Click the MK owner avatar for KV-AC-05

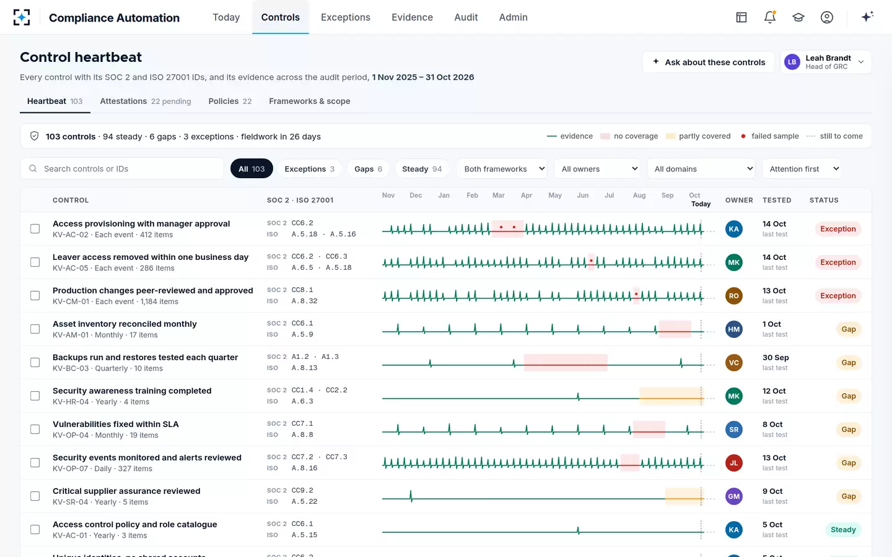(x=734, y=262)
